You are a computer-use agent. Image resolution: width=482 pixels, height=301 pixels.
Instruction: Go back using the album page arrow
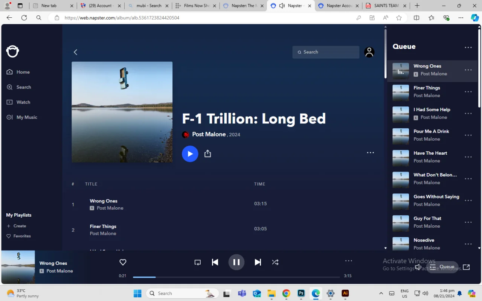75,52
